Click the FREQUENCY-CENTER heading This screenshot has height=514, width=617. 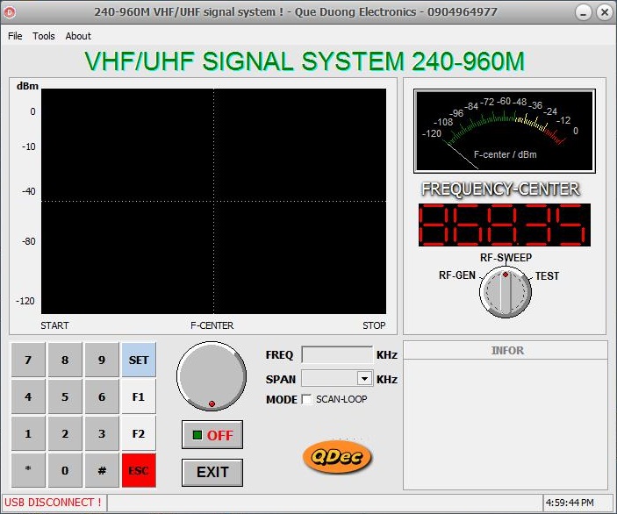click(x=500, y=189)
